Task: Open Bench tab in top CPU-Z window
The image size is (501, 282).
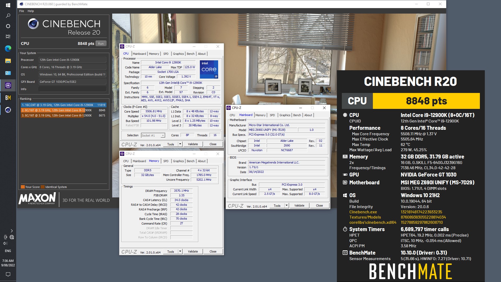Action: [191, 54]
